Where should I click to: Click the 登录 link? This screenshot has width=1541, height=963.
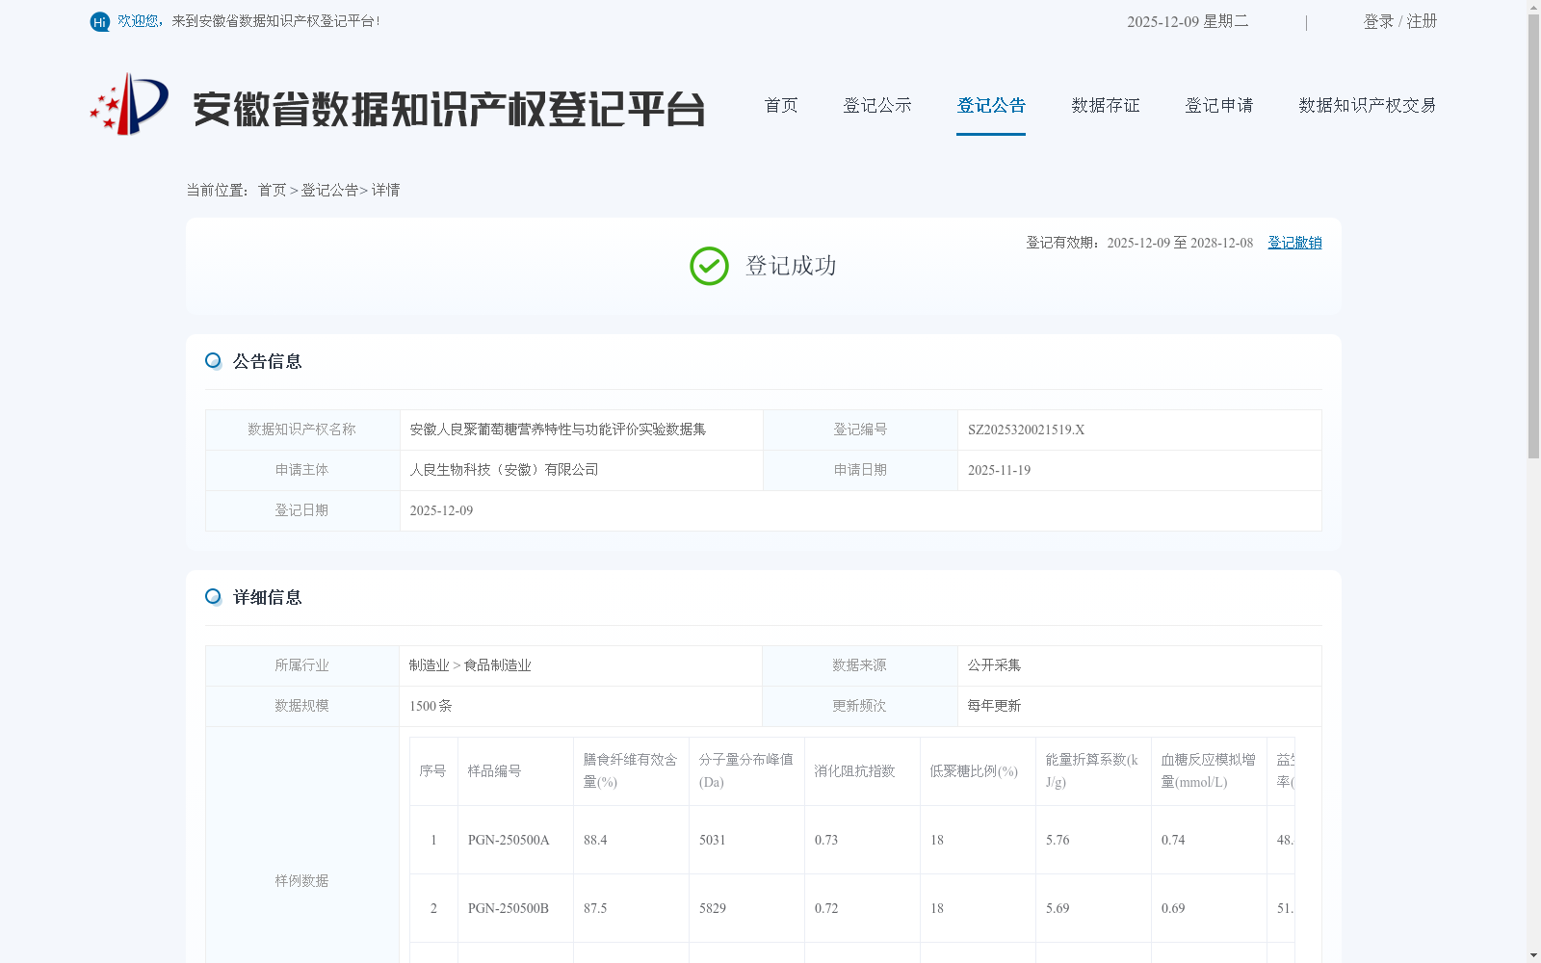pos(1378,21)
